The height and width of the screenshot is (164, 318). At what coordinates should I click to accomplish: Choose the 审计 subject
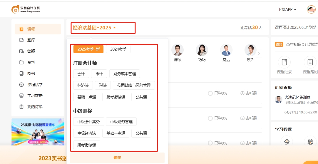point(99,74)
